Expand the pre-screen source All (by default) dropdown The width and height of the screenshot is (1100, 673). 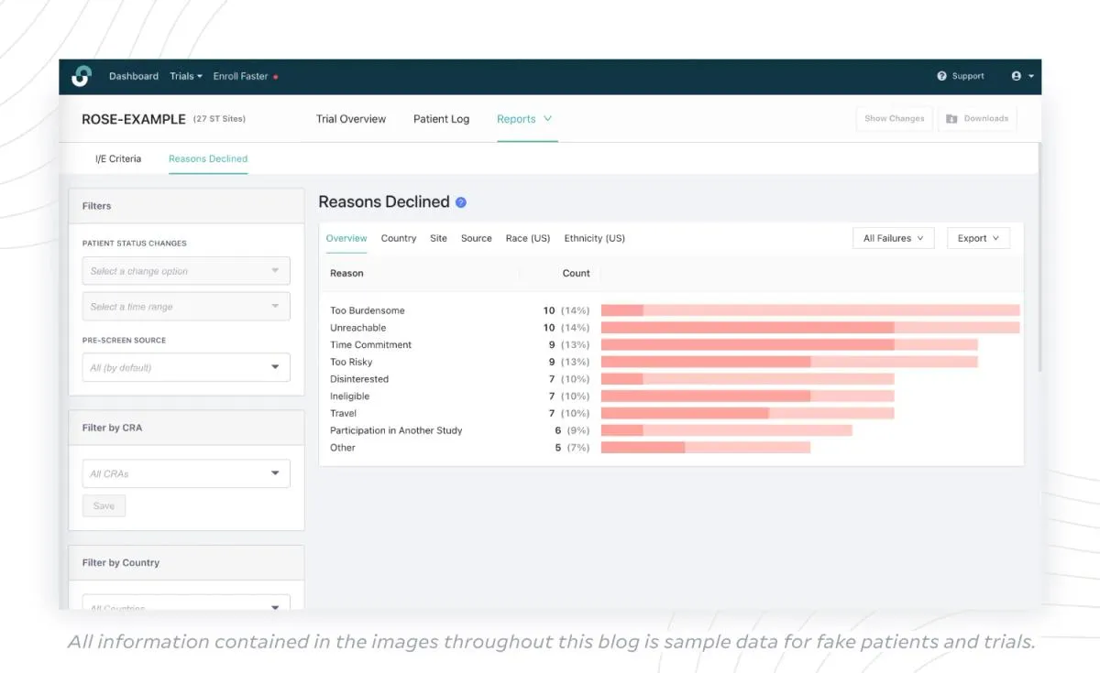[x=185, y=367]
